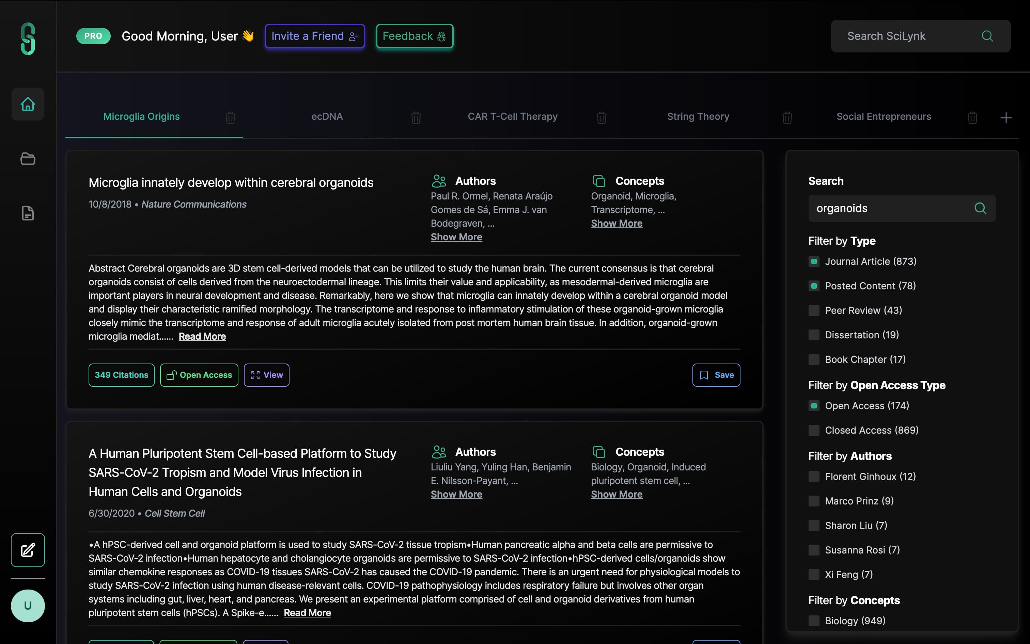This screenshot has width=1030, height=644.
Task: Uncheck the Journal Article filter
Action: click(x=814, y=261)
